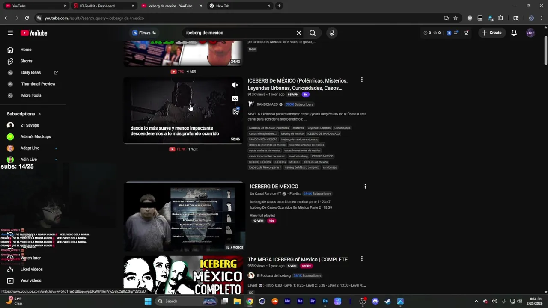Click the search magnifier button

click(x=313, y=33)
